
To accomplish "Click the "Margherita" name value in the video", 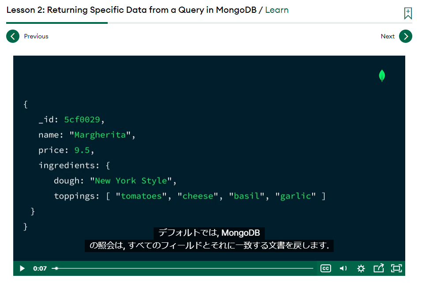I will pyautogui.click(x=100, y=135).
